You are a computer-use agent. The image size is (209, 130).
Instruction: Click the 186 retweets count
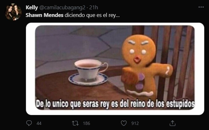[86, 123]
